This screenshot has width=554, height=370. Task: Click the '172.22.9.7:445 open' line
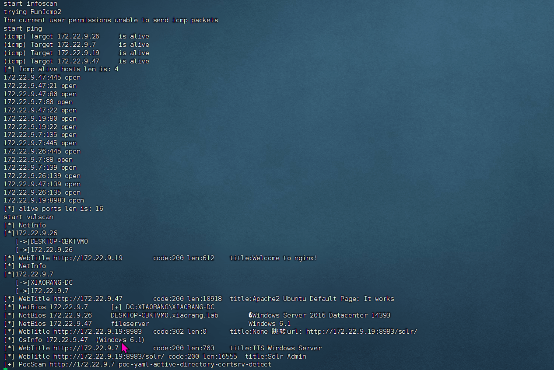pyautogui.click(x=40, y=143)
